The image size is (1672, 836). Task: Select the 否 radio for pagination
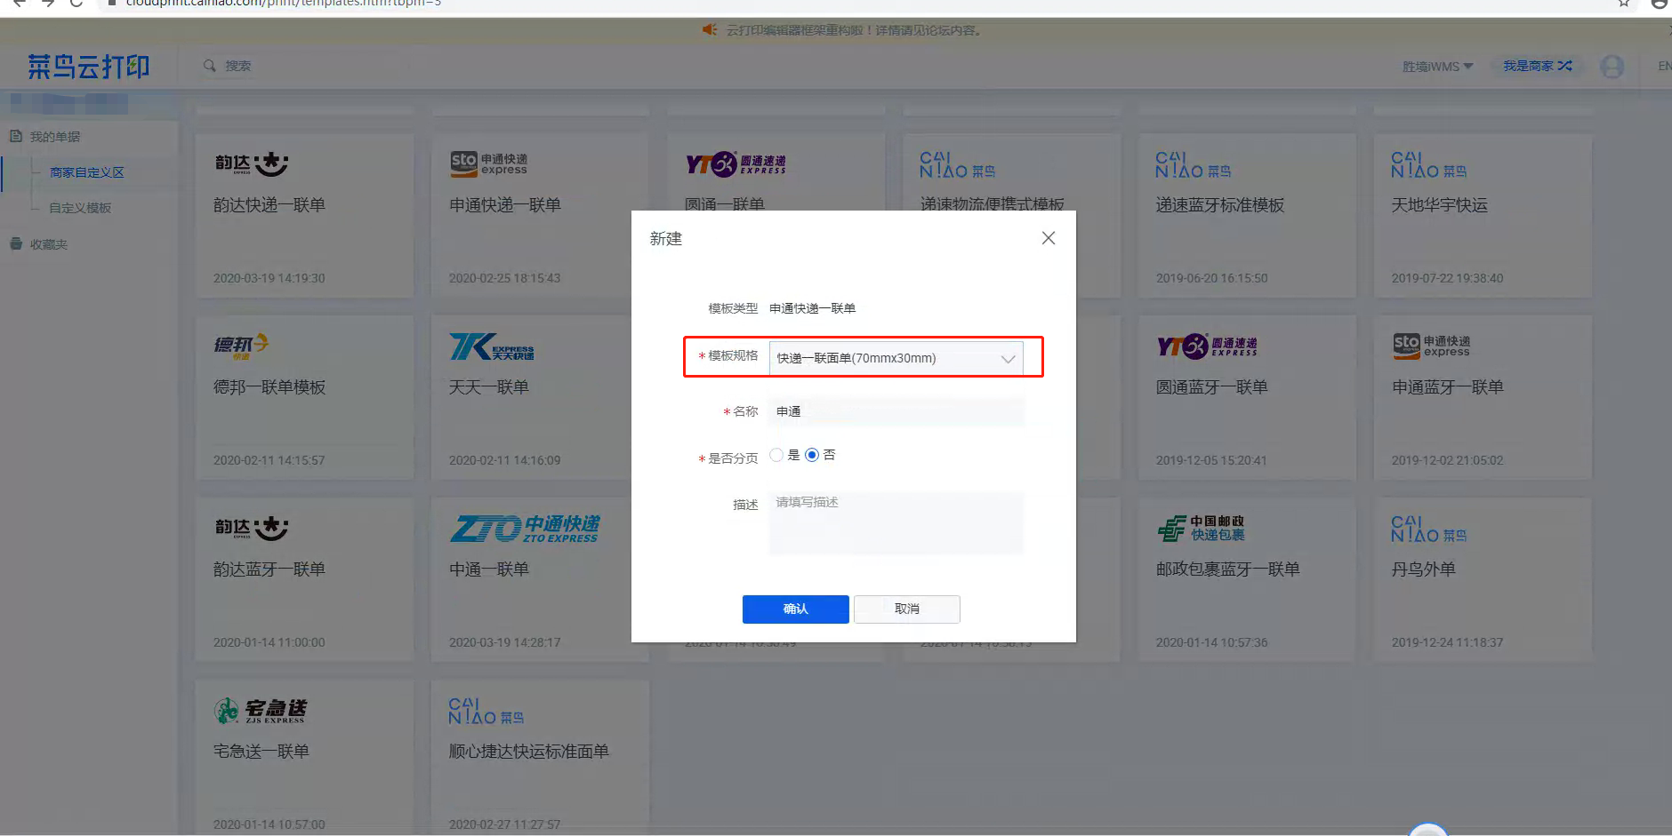pos(812,455)
